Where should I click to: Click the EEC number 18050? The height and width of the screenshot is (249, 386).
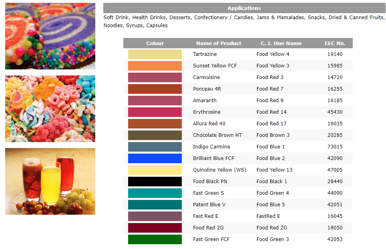pyautogui.click(x=335, y=228)
